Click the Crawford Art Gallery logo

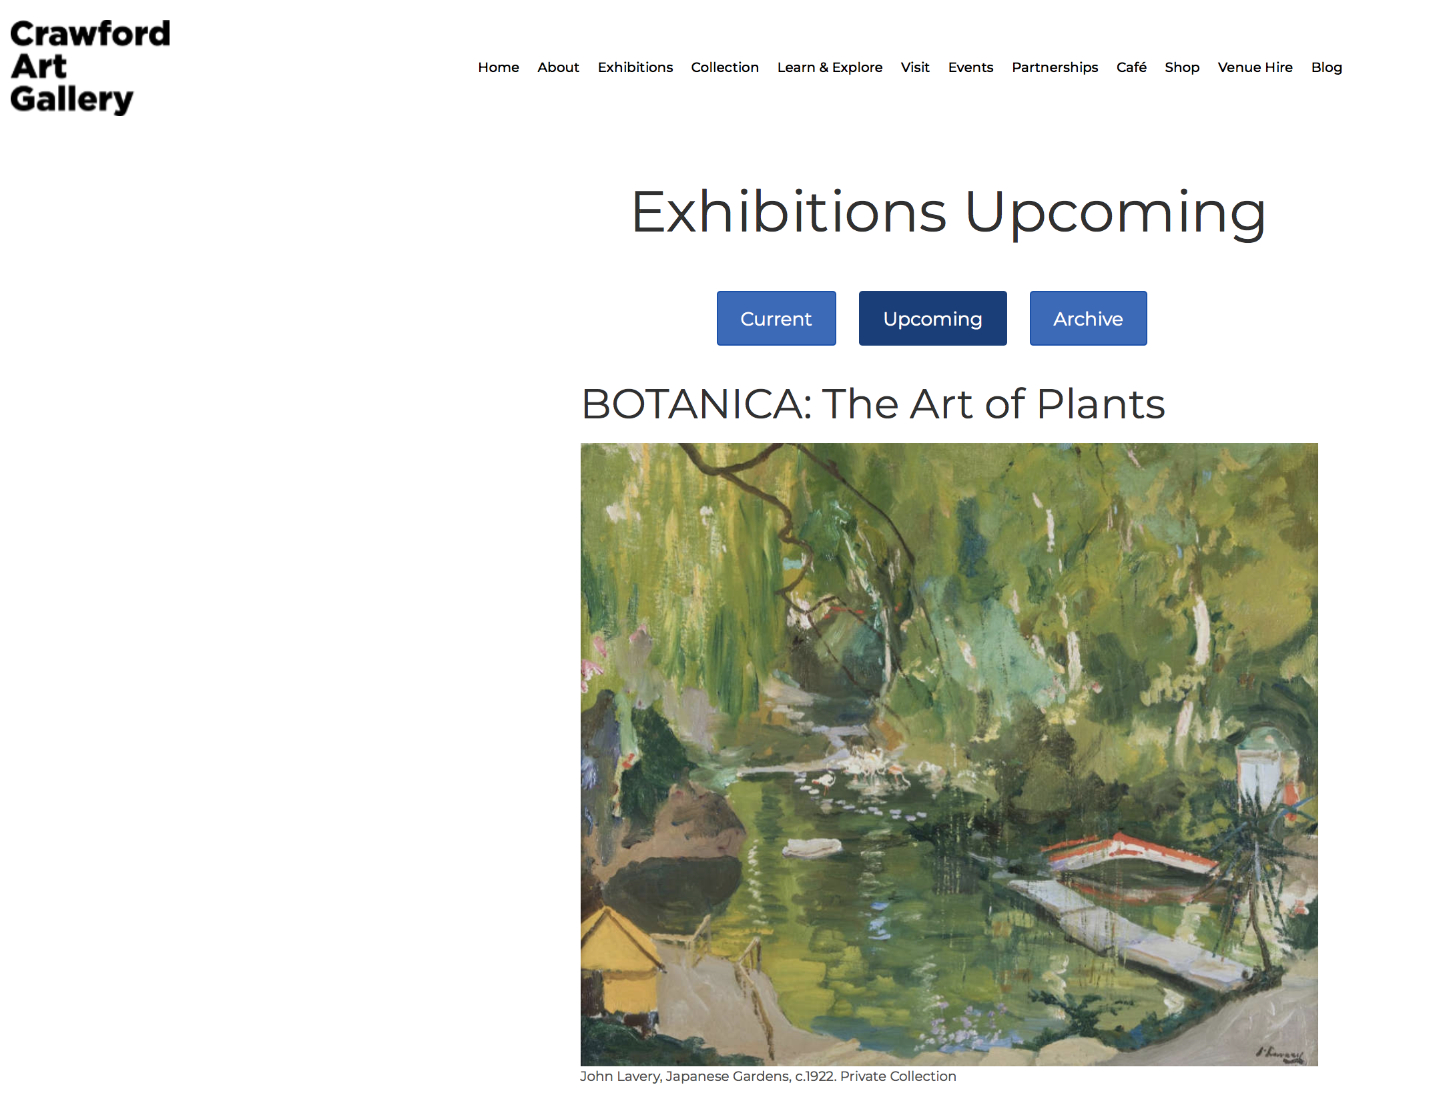90,67
